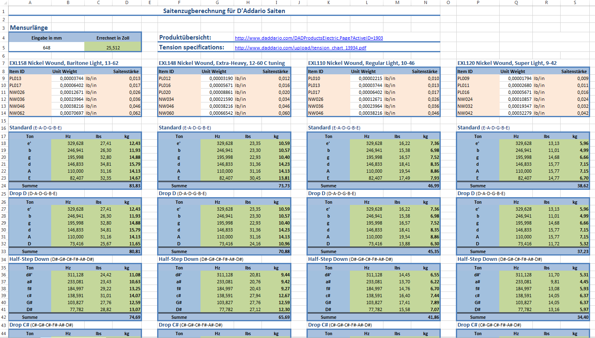Click the column J header

coord(299,2)
